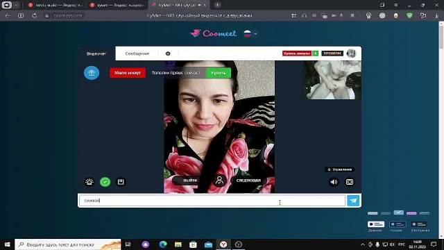The width and height of the screenshot is (444, 250).
Task: Click the chat message input field
Action: pos(212,201)
